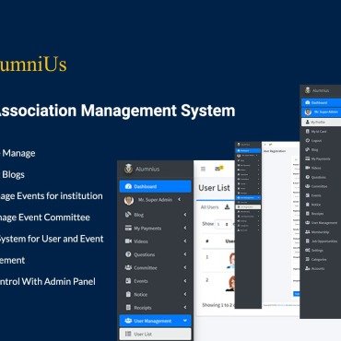Image resolution: width=341 pixels, height=341 pixels.
Task: Click the Dashboard gauge icon in the User List screenshot sidebar
Action: point(128,186)
